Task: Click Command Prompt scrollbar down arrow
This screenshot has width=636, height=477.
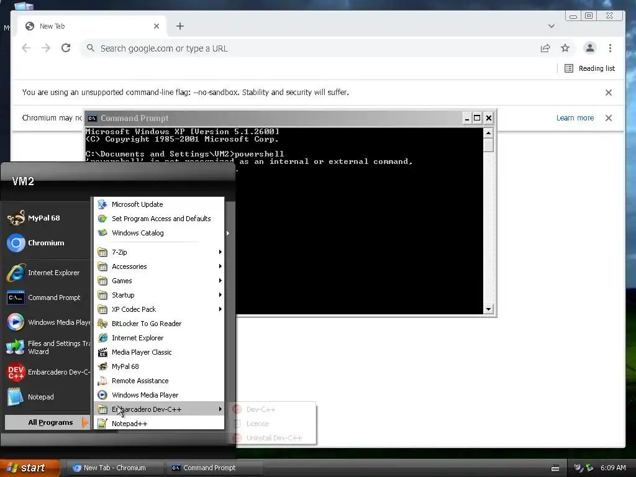Action: [x=488, y=309]
